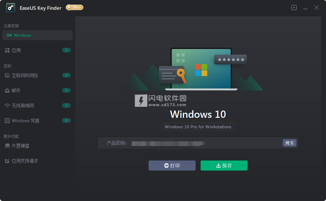The height and width of the screenshot is (201, 326).
Task: Click the EaseUS Key Finder title text
Action: click(40, 8)
